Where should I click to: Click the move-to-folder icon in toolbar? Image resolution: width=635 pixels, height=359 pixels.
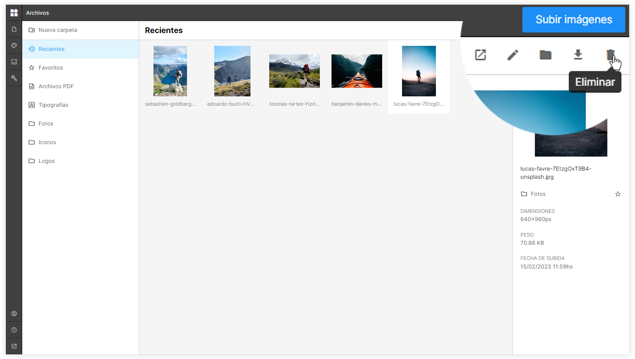point(545,55)
